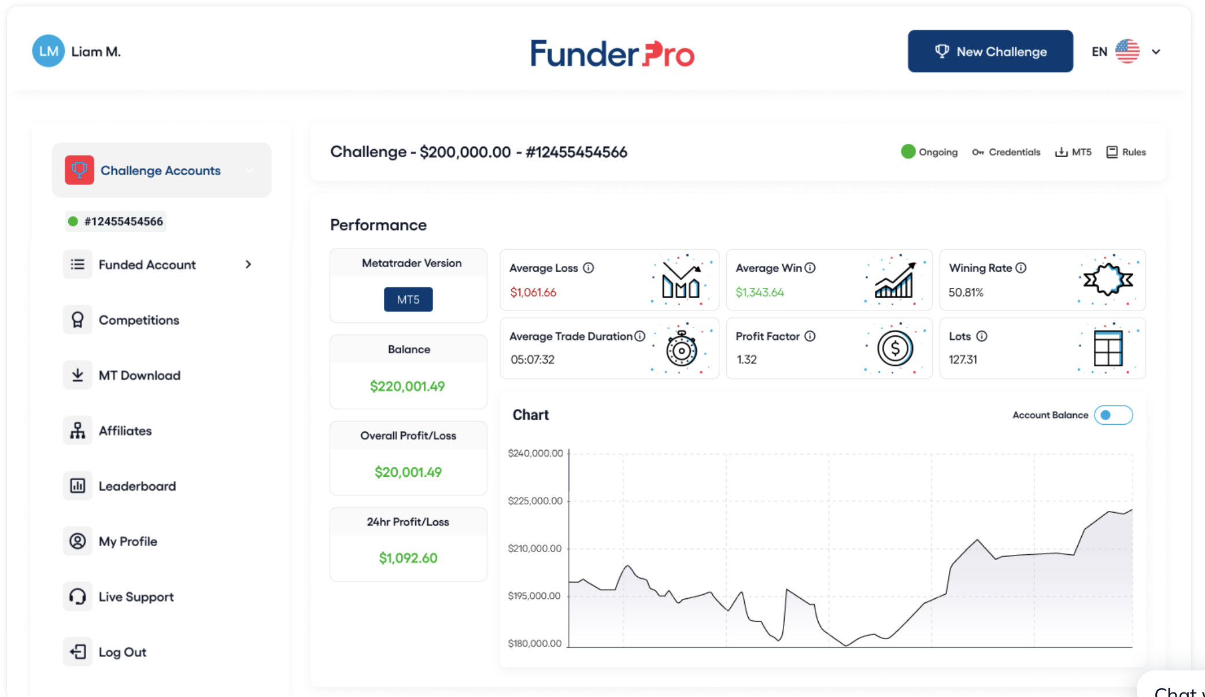Click the Leaderboard bar chart icon
The width and height of the screenshot is (1205, 697).
(77, 486)
